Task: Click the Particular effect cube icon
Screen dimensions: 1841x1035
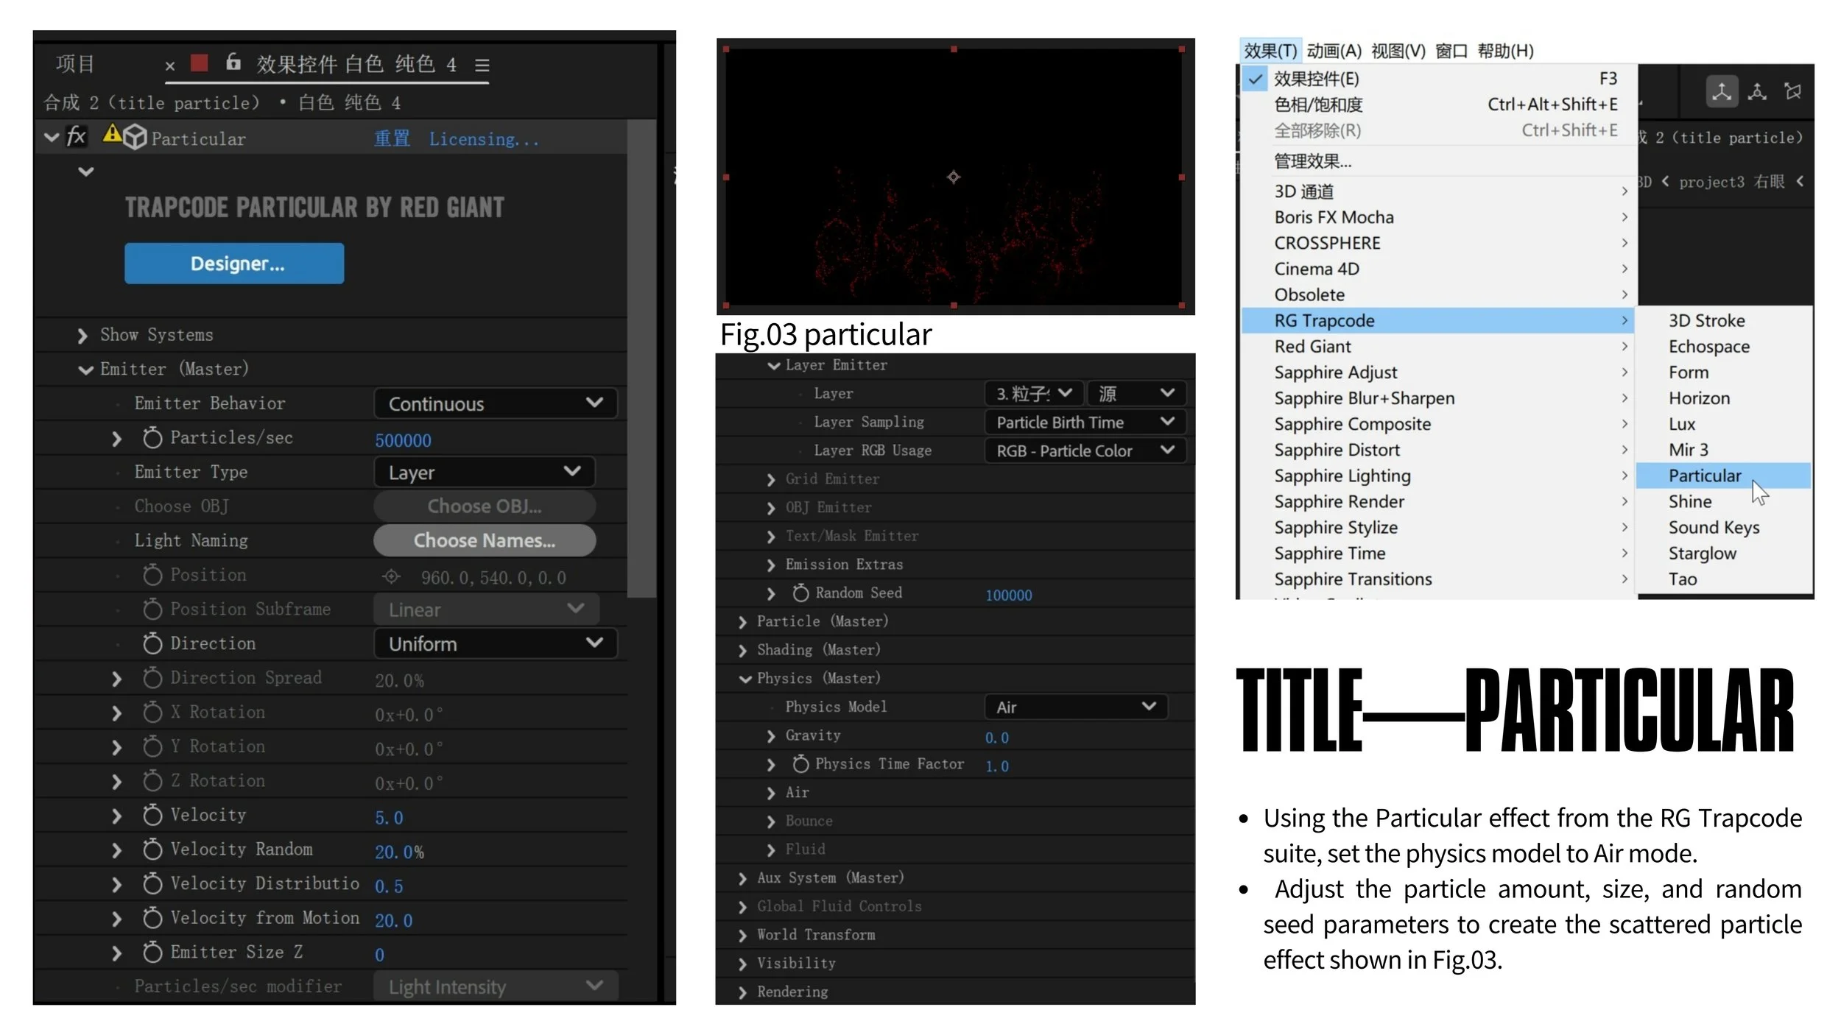Action: coord(135,138)
